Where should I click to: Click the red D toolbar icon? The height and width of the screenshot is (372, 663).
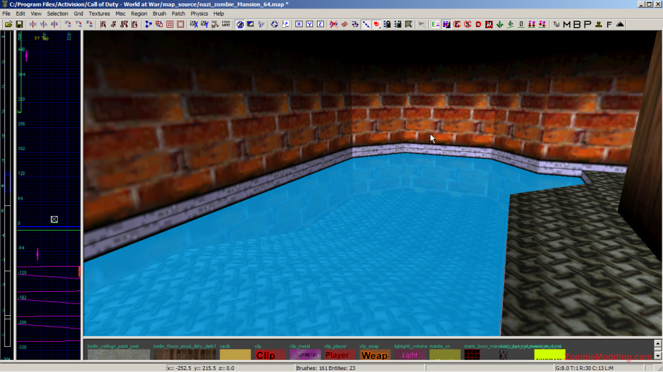coord(478,25)
